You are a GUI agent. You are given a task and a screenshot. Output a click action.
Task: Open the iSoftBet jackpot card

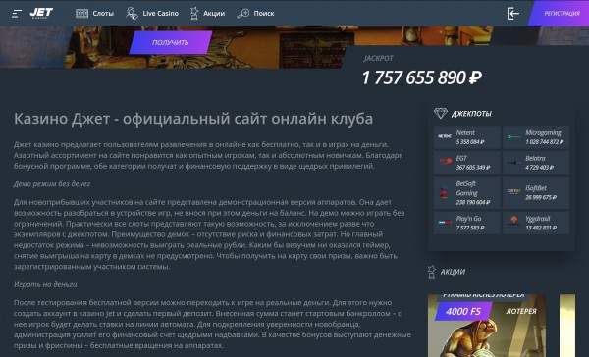pyautogui.click(x=536, y=192)
